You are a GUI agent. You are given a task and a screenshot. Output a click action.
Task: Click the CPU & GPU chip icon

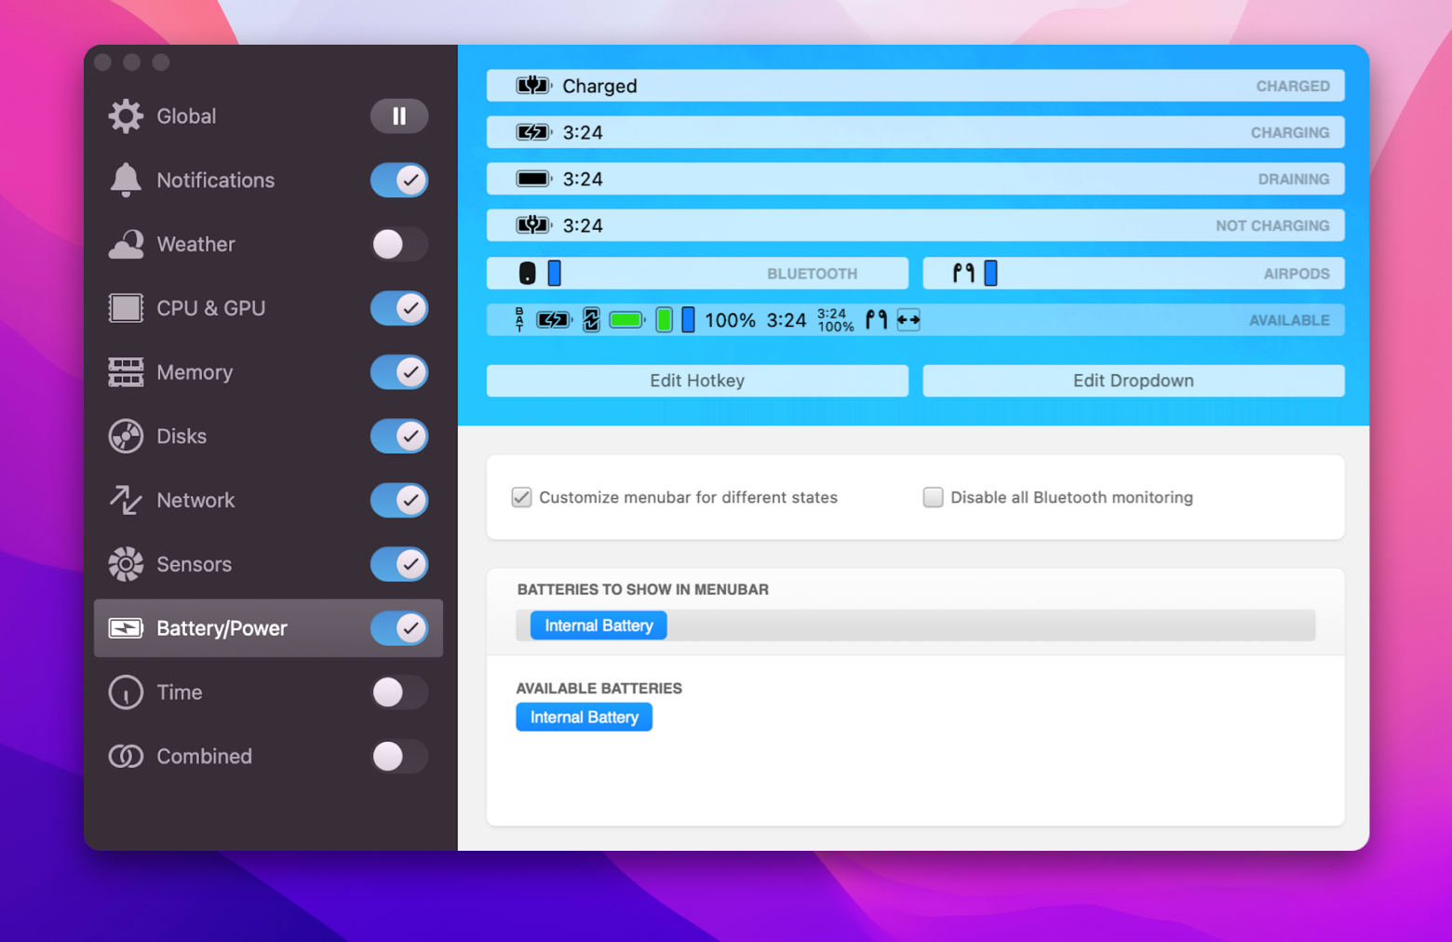click(x=126, y=308)
